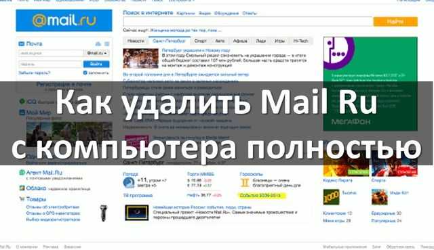Click the Спарта game banner image

[395, 164]
